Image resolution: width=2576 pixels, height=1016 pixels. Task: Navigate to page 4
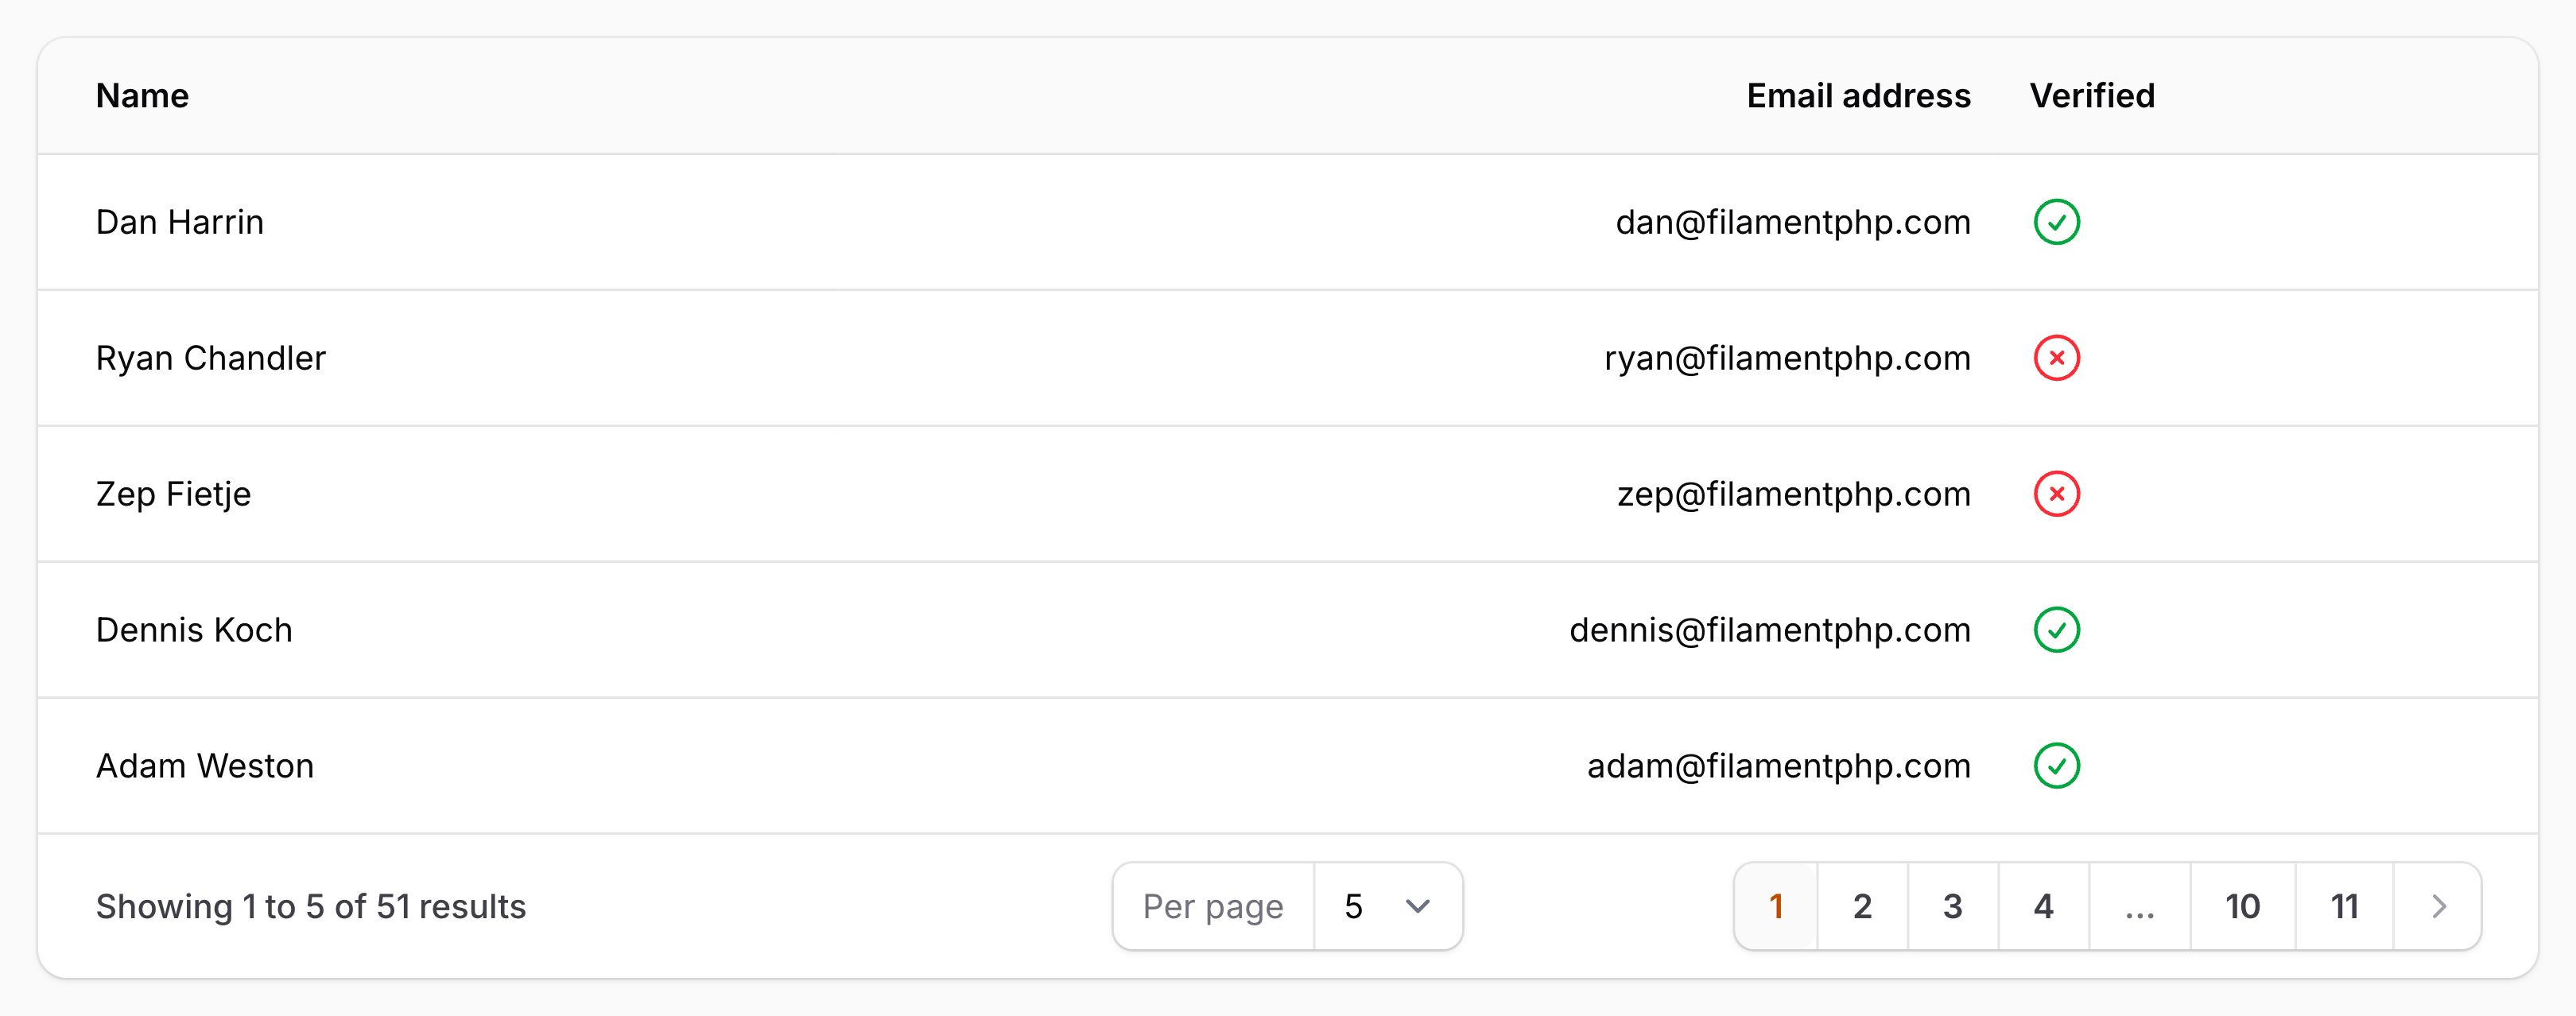pos(2043,906)
